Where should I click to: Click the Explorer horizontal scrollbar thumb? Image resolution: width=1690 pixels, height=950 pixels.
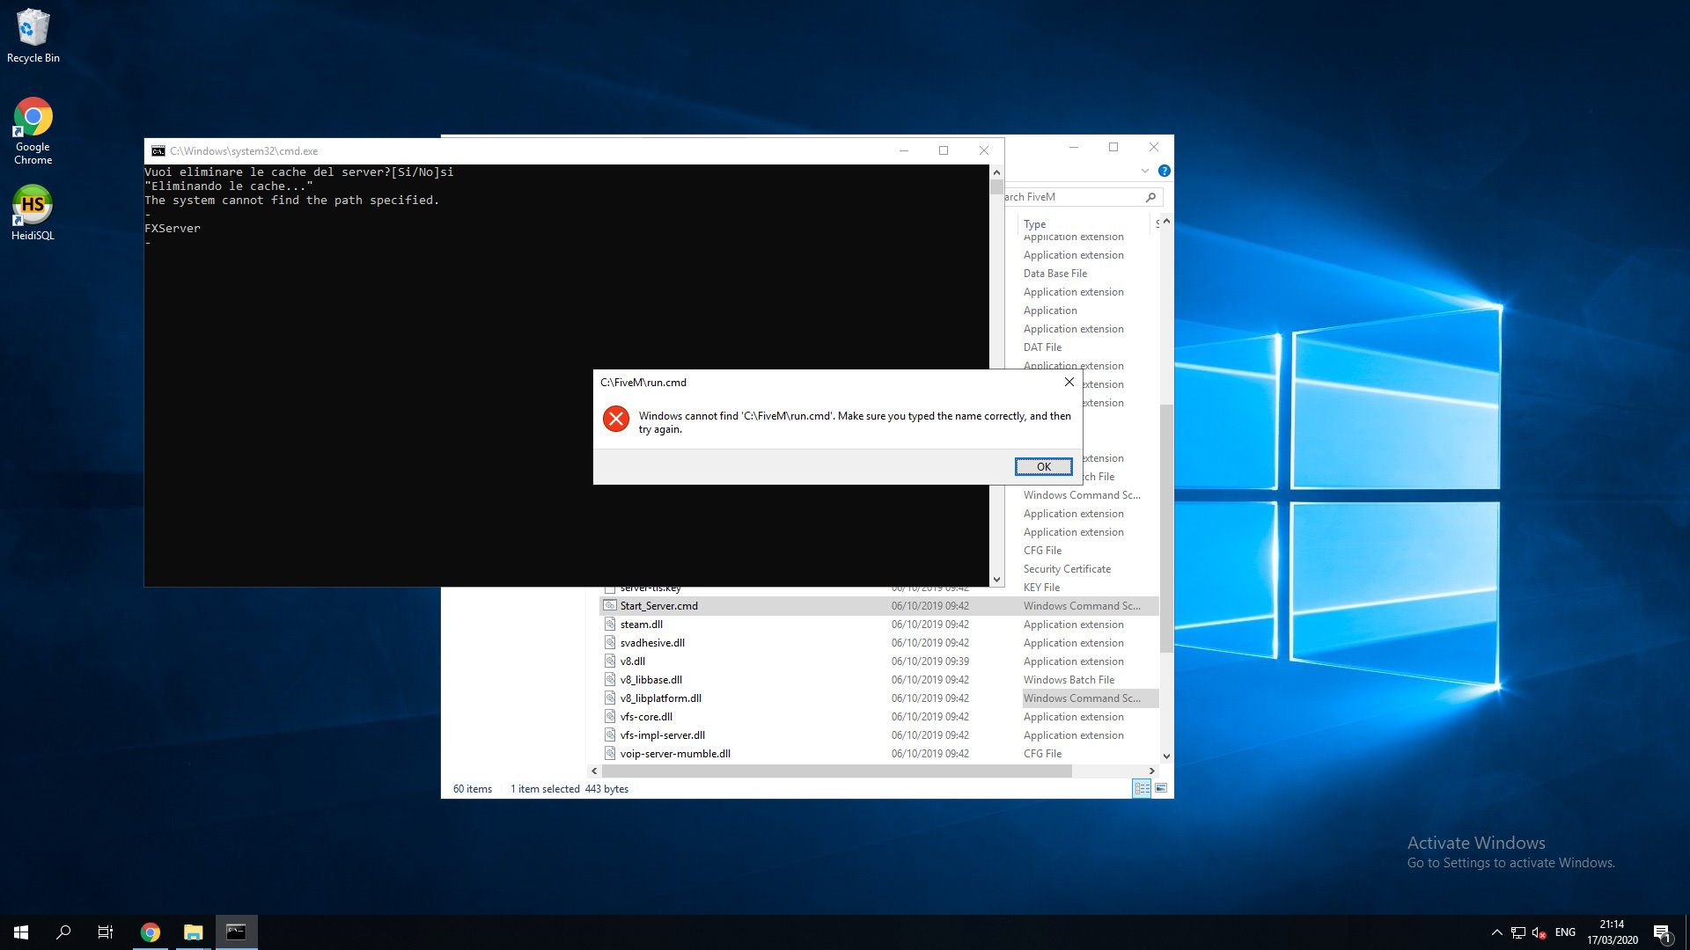(x=835, y=771)
